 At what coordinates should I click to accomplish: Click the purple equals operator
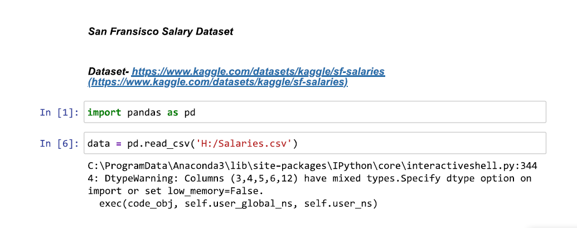119,143
